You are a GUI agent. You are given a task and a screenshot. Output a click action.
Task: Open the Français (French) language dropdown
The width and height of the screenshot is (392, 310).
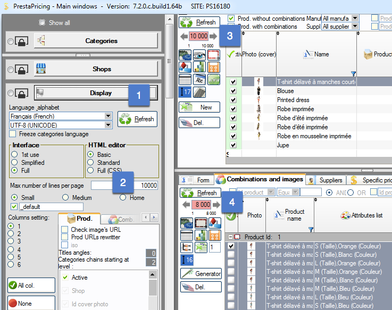[x=109, y=116]
